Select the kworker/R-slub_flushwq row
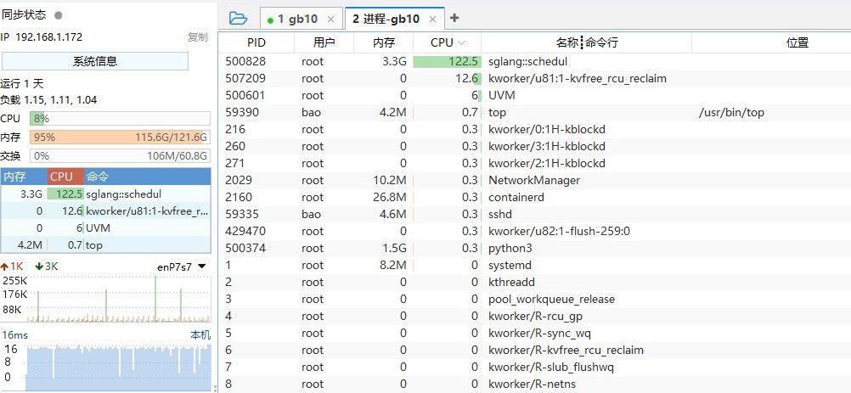 [x=534, y=367]
